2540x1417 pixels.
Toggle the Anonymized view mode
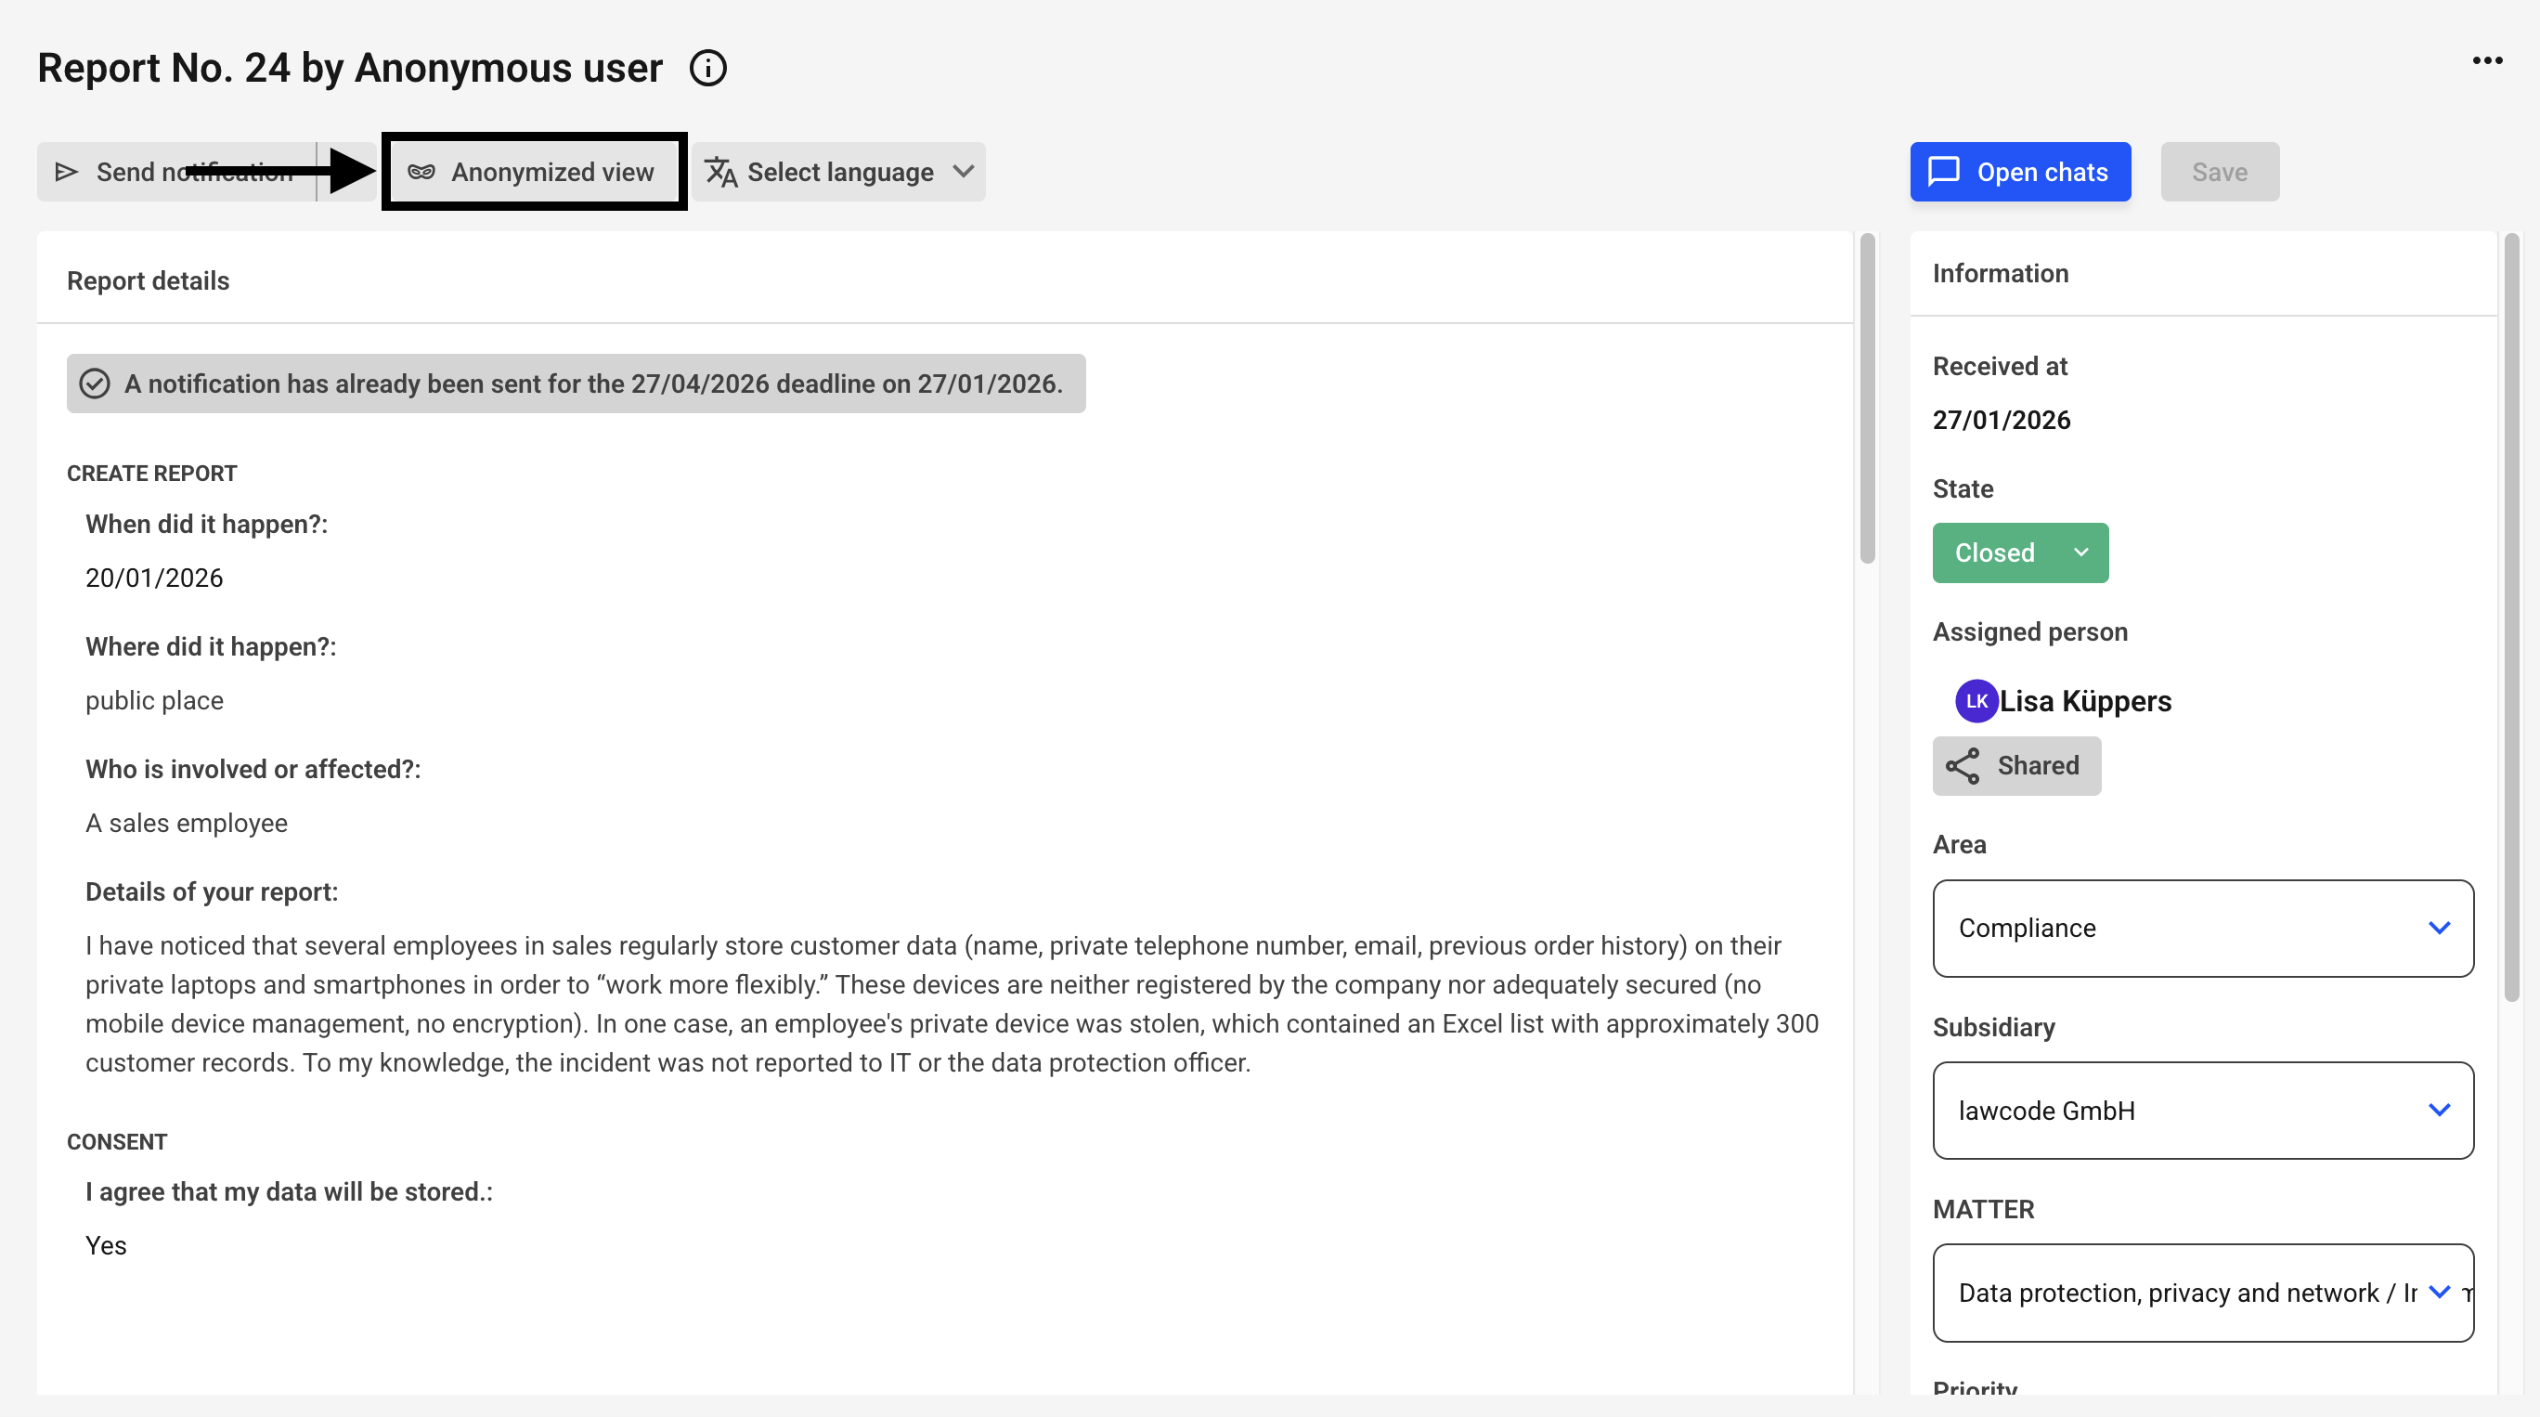[x=534, y=172]
